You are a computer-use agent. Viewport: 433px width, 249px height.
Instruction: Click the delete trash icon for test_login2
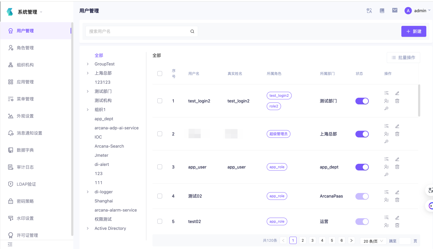point(397,101)
